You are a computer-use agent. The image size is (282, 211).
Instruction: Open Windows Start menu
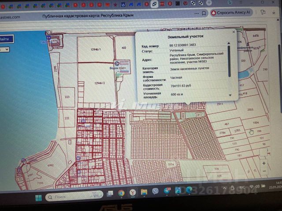[38, 197]
